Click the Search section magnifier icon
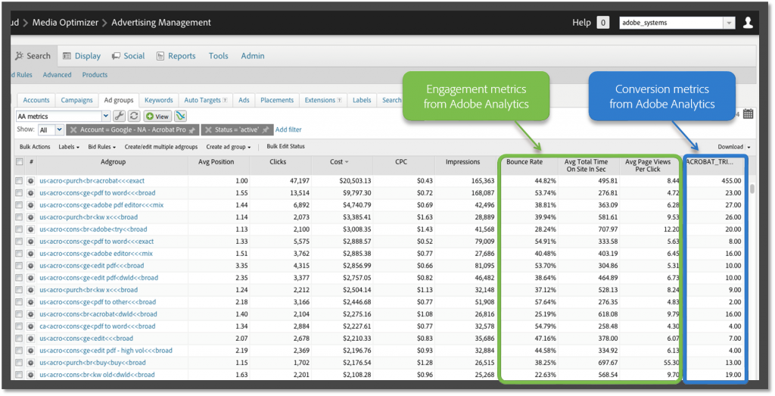 19,56
